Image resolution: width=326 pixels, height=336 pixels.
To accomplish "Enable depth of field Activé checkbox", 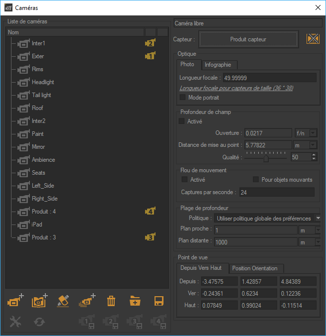I will click(182, 121).
